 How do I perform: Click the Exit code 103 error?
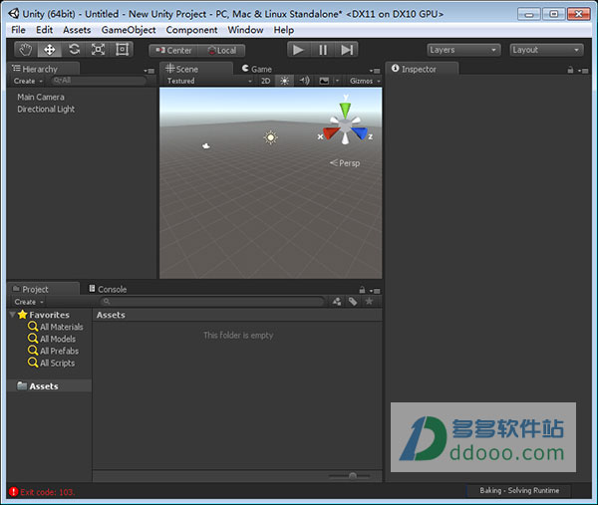coord(42,492)
